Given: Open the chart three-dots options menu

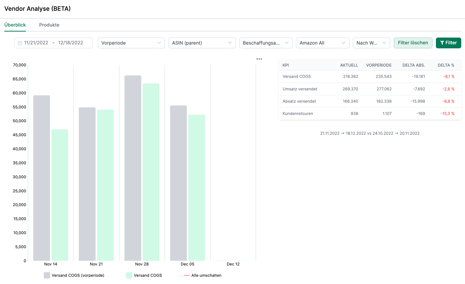Looking at the screenshot, I should coord(259,59).
